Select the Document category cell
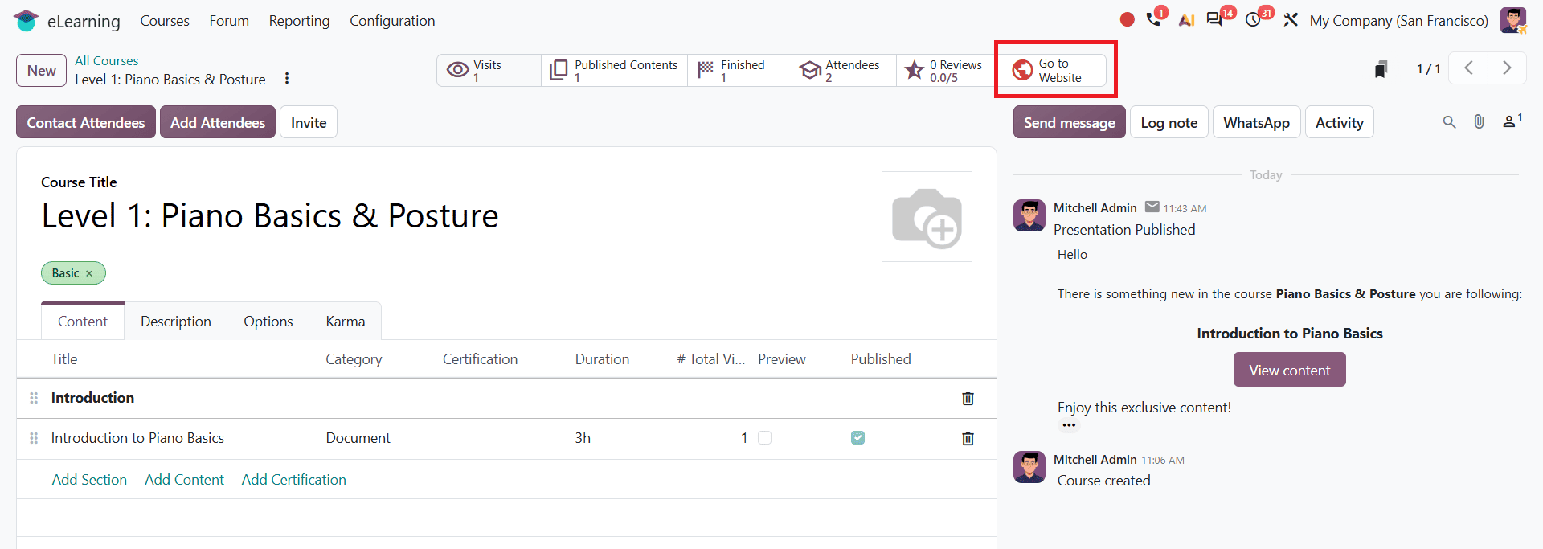Screen dimensions: 1543x549 click(358, 438)
